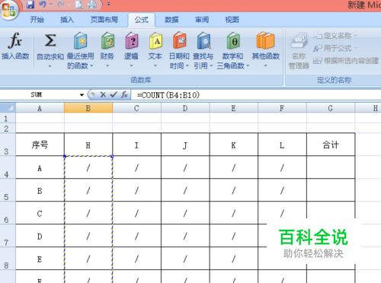Image resolution: width=381 pixels, height=283 pixels.
Task: Click the cell containing H in row 3
Action: pyautogui.click(x=88, y=145)
